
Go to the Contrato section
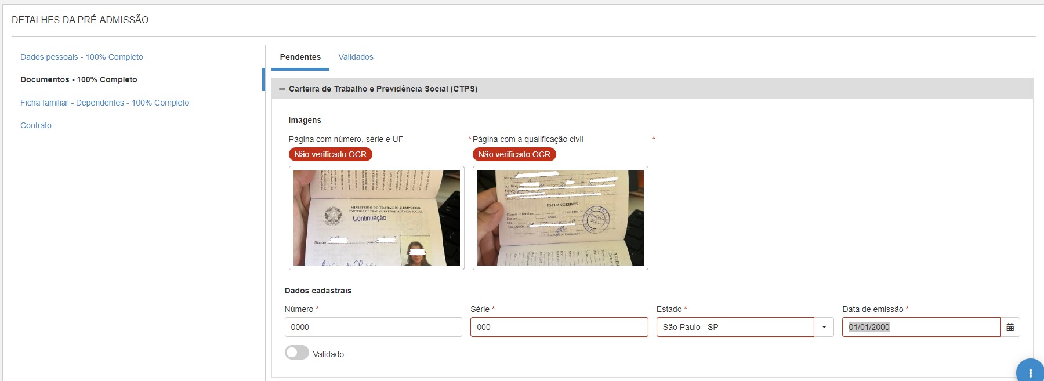[x=36, y=125]
